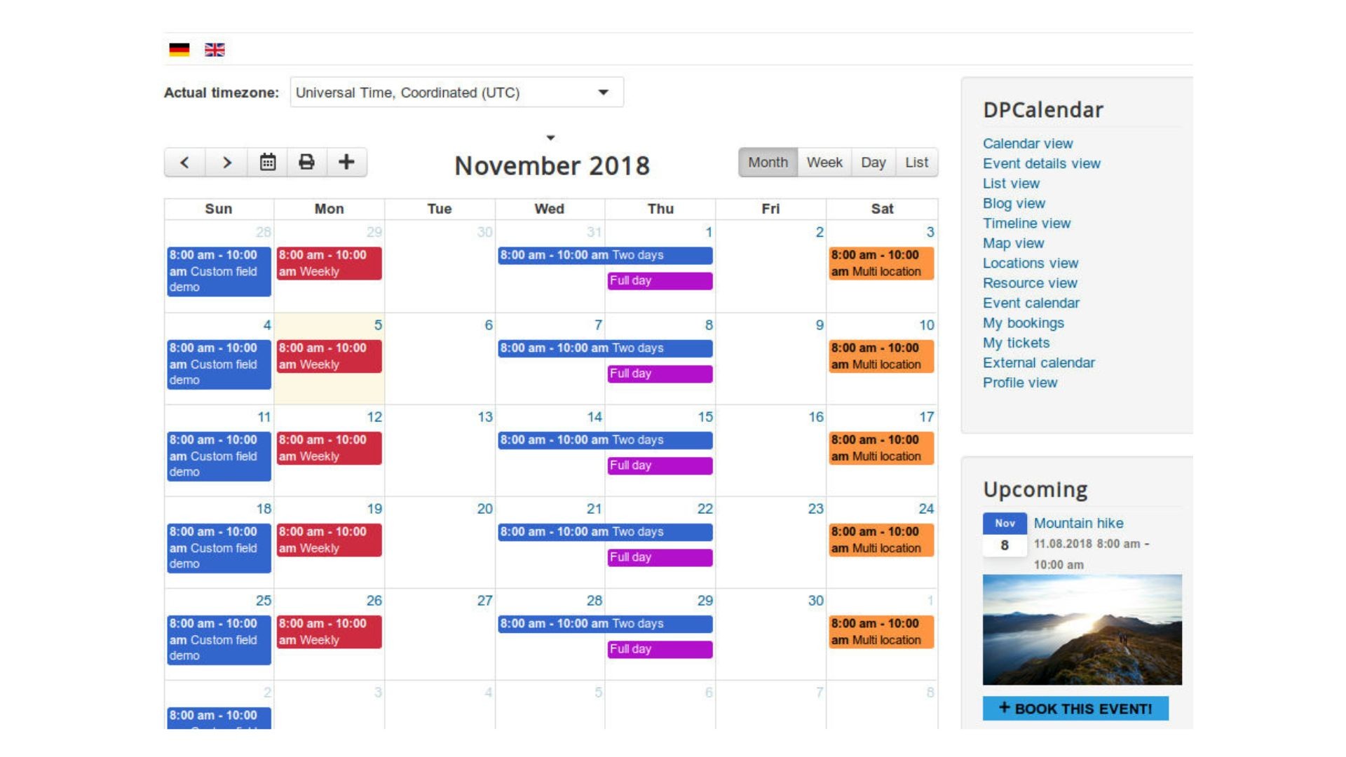Print the calendar using the printer icon
The width and height of the screenshot is (1346, 757).
tap(306, 163)
